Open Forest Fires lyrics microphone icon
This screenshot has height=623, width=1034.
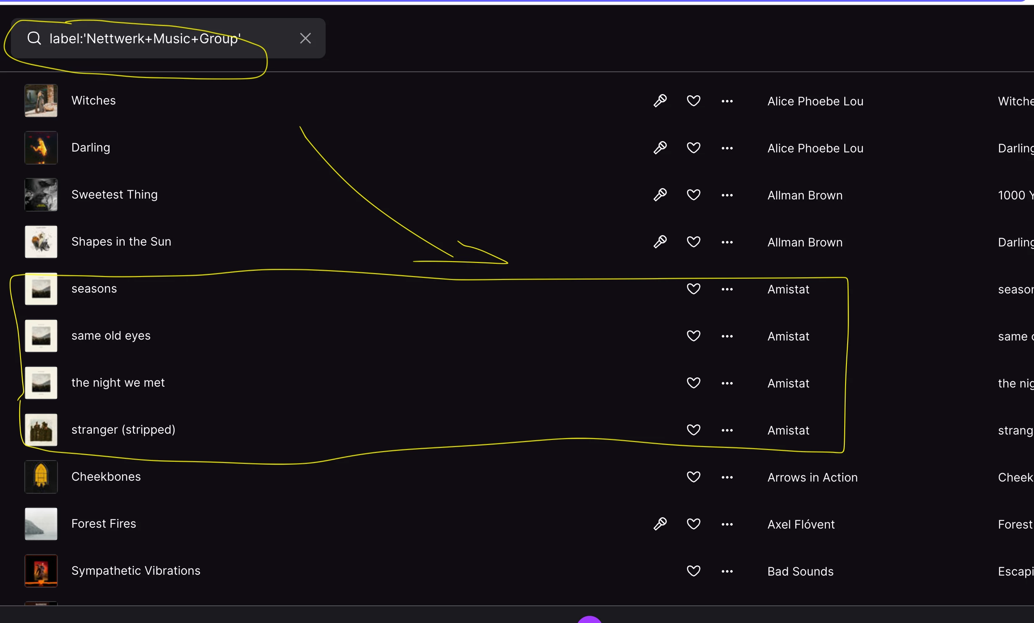click(x=660, y=524)
